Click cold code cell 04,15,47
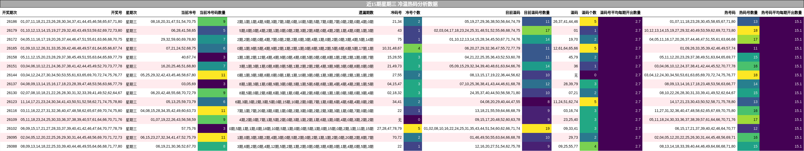The width and height of the screenshot is (804, 151). click(395, 84)
